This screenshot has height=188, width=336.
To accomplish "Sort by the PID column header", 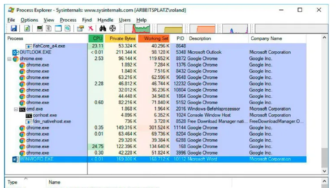I will click(x=179, y=38).
